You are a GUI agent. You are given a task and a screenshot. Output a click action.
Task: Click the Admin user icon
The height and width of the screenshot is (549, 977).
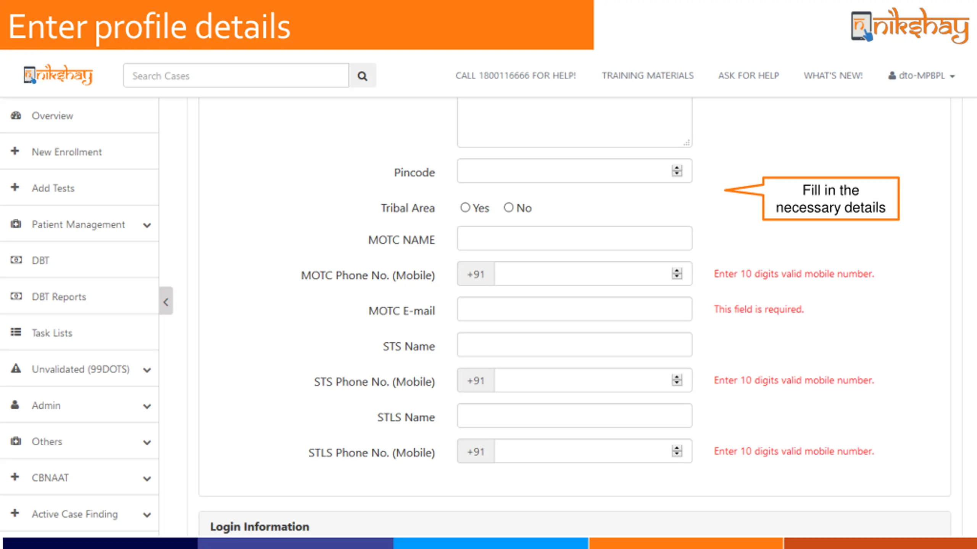pyautogui.click(x=15, y=405)
